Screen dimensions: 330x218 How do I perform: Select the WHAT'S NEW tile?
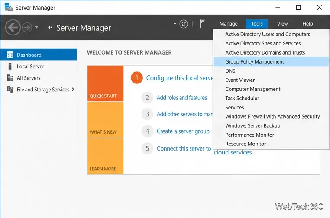pos(105,120)
